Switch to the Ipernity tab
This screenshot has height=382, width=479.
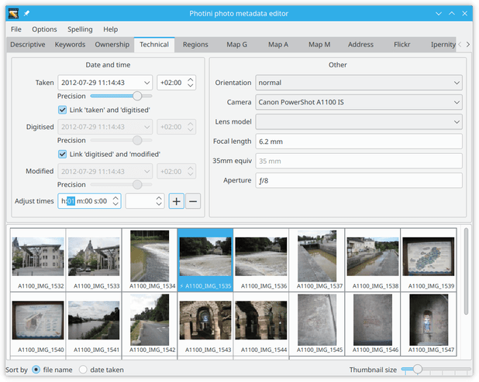[443, 45]
